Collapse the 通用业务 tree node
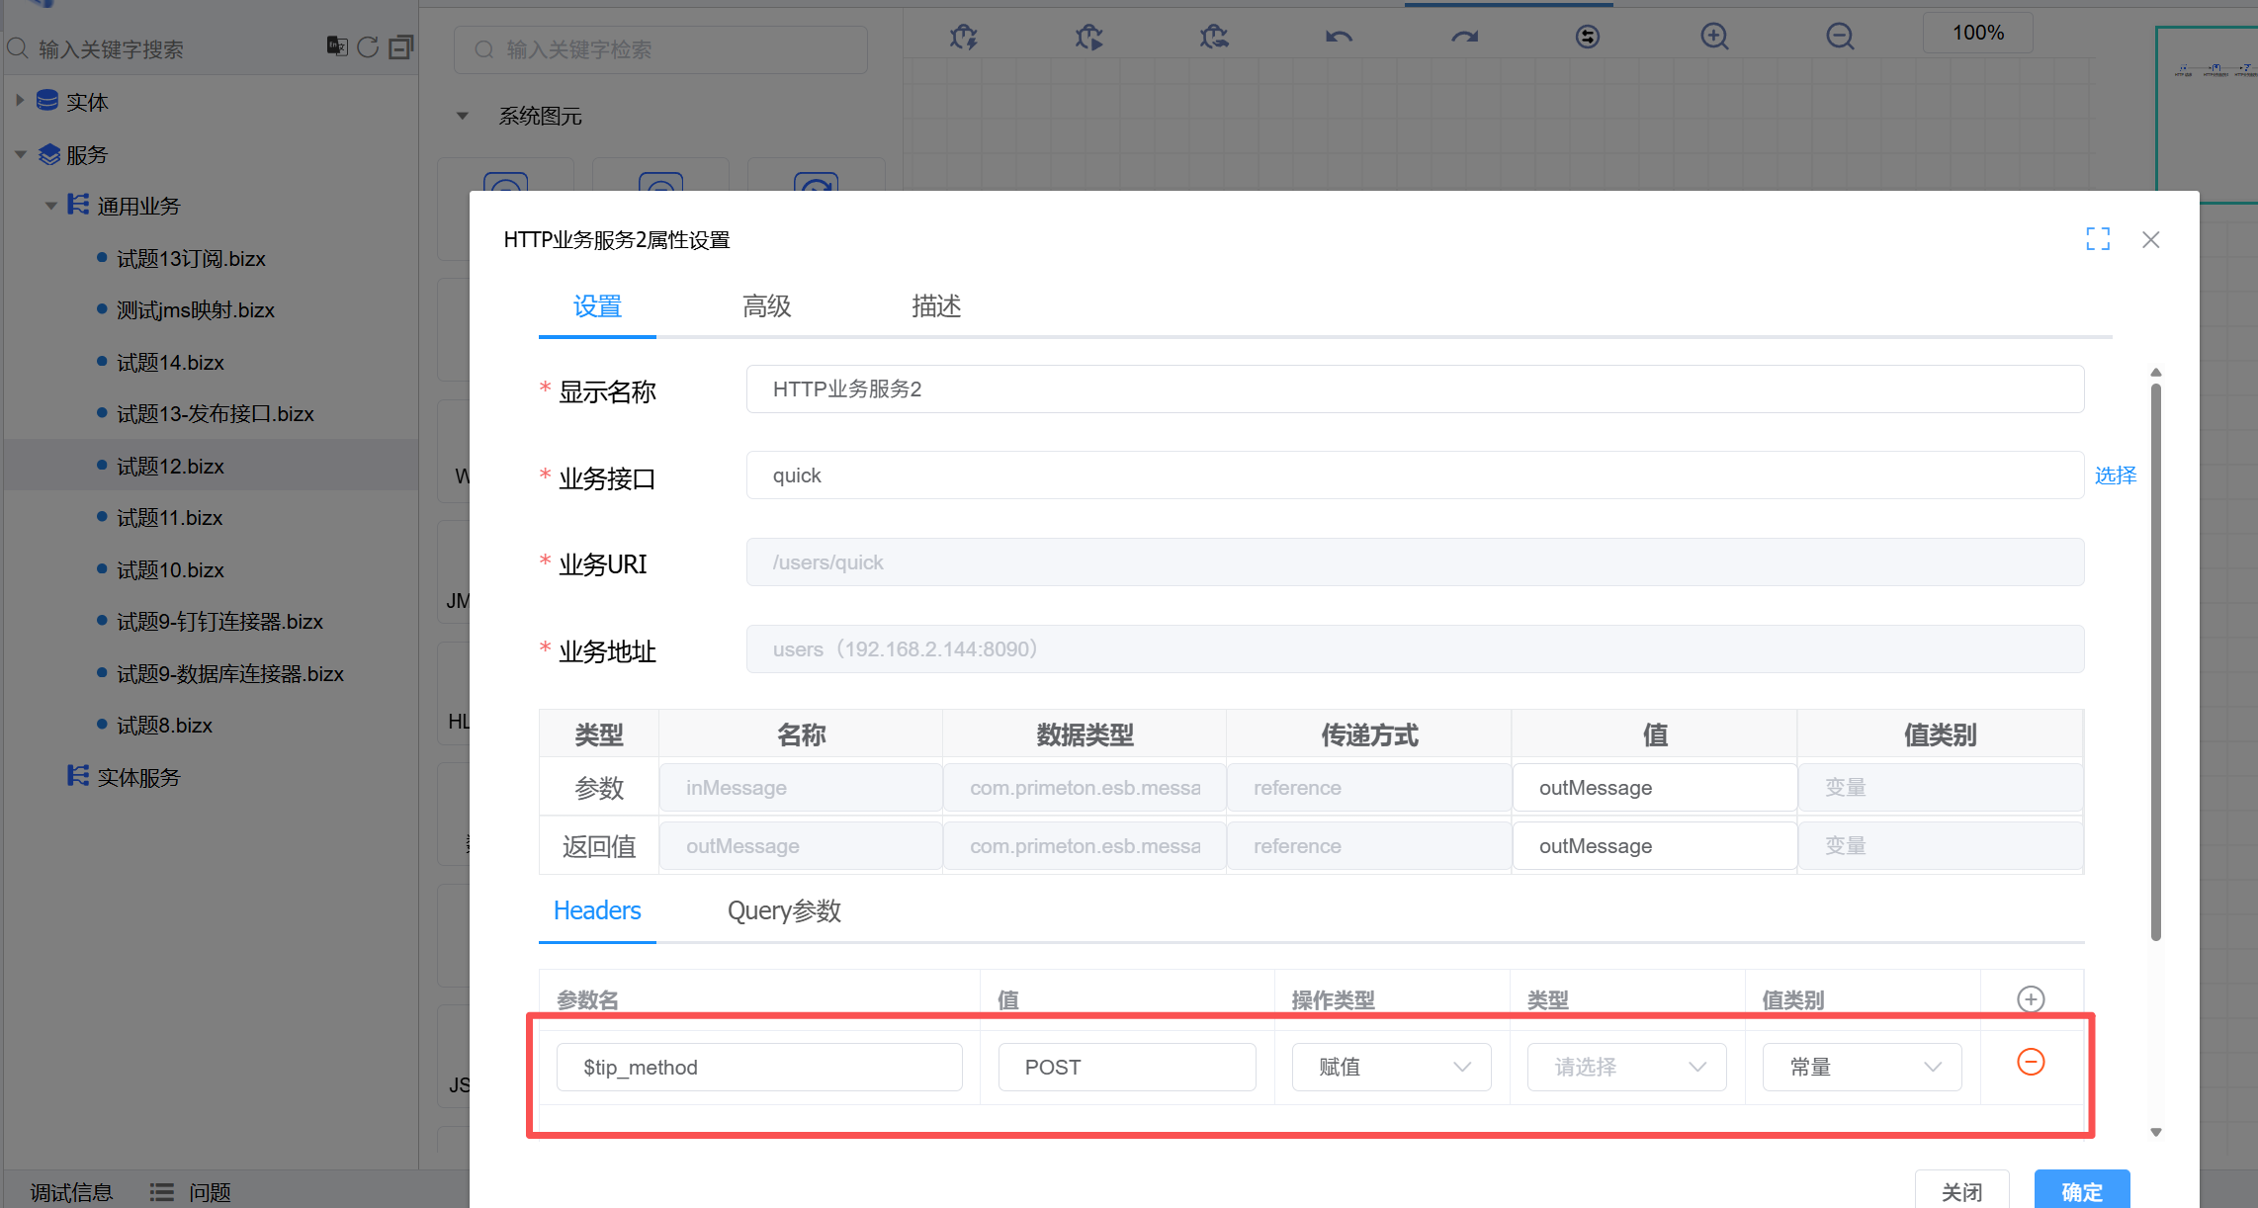 coord(51,206)
